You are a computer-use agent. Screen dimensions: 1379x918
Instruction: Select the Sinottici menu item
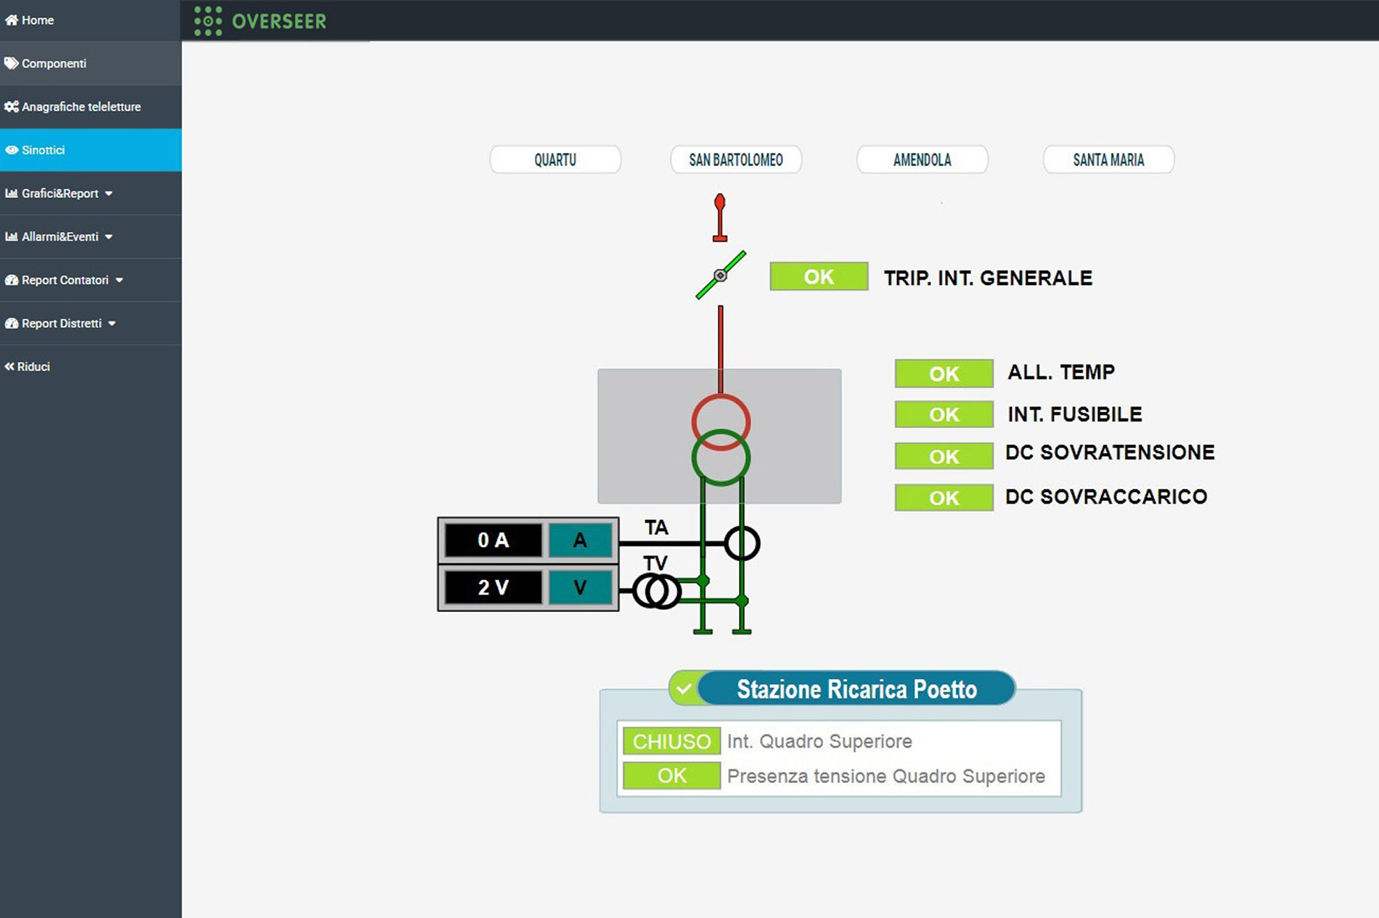tap(91, 150)
